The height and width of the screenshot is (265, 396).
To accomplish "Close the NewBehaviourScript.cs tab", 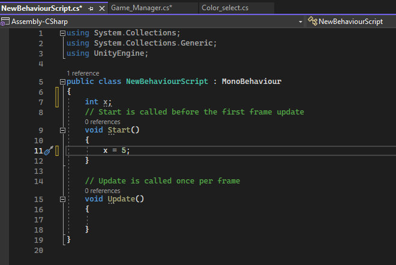I will 100,8.
